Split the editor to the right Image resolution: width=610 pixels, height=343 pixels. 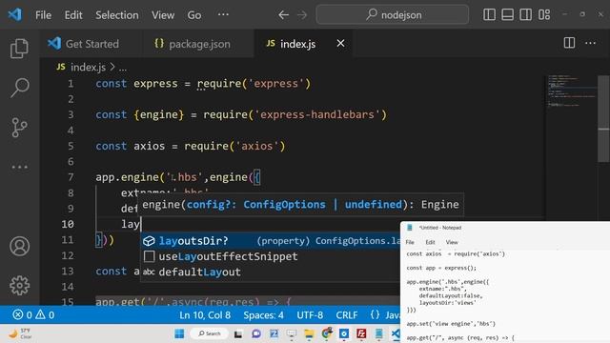(x=569, y=43)
